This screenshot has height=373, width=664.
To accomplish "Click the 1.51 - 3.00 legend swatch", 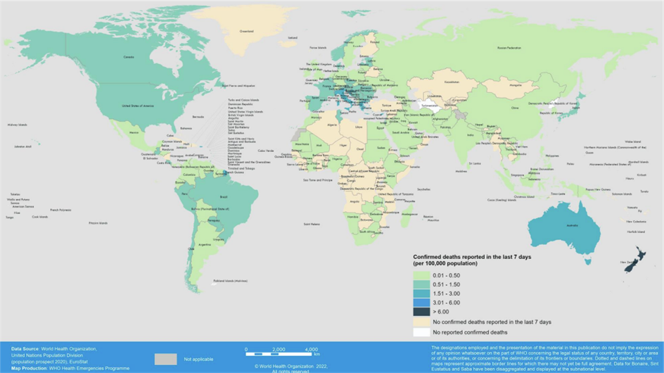I will pyautogui.click(x=421, y=293).
